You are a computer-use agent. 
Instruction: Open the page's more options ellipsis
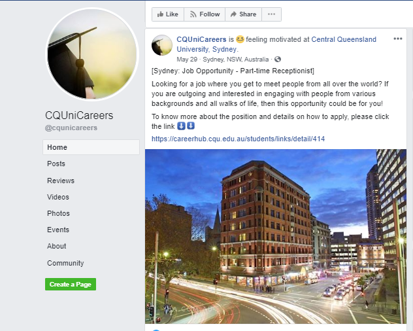pos(271,14)
